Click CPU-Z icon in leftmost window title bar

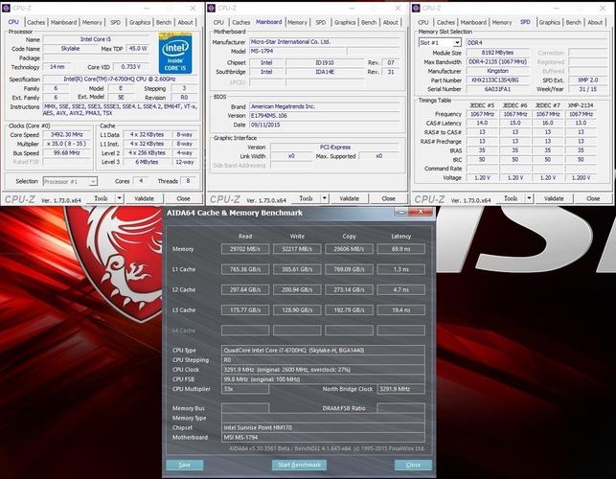[8, 8]
